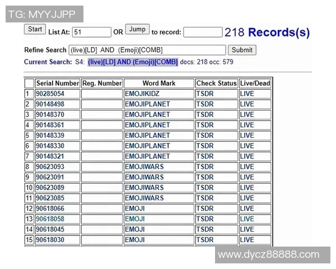Open serial number 90285054
Image resolution: width=336 pixels, height=269 pixels.
(50, 94)
